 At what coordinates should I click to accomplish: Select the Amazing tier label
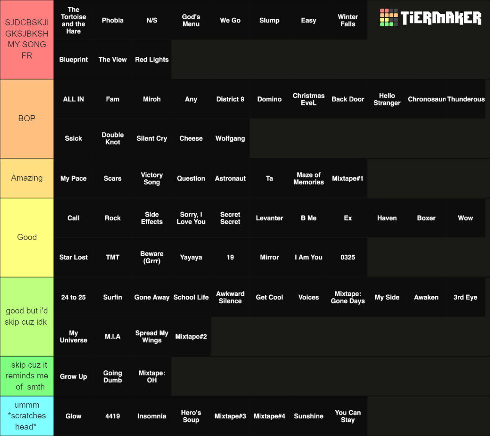27,178
